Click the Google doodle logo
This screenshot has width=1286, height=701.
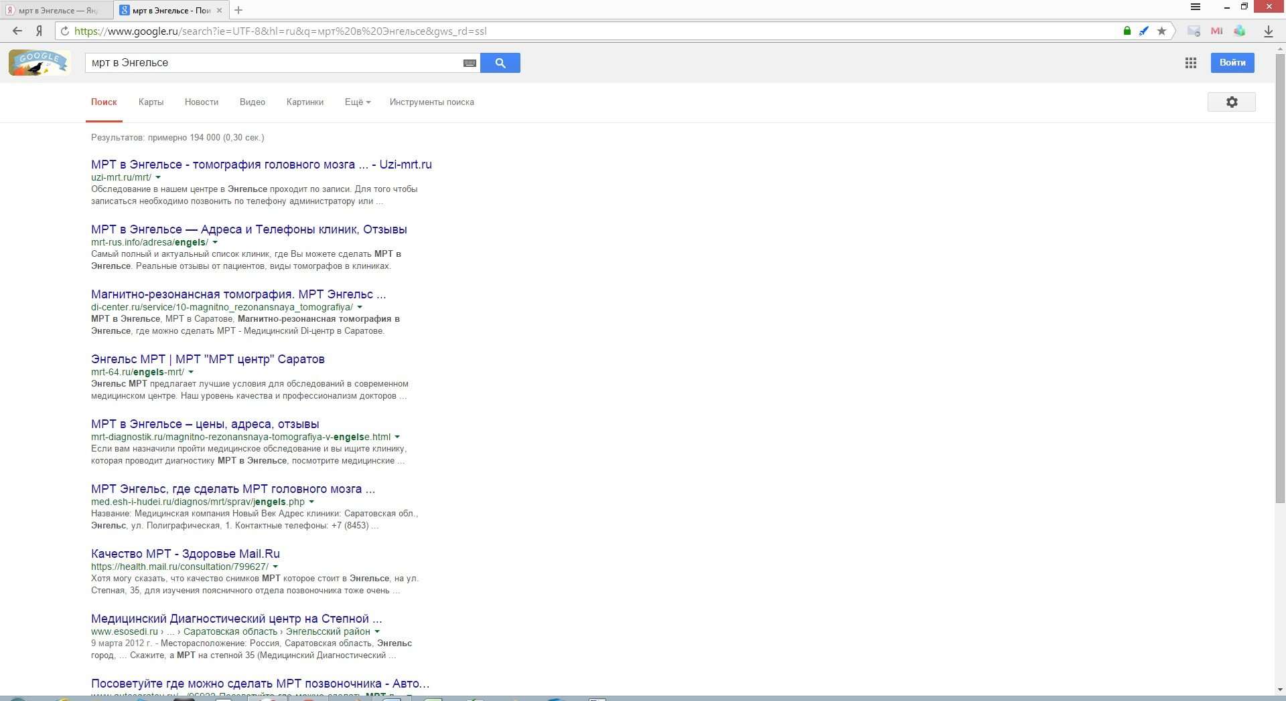40,63
